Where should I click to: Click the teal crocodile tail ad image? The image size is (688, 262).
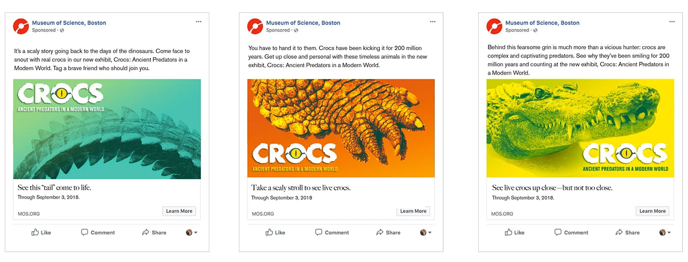(x=107, y=129)
